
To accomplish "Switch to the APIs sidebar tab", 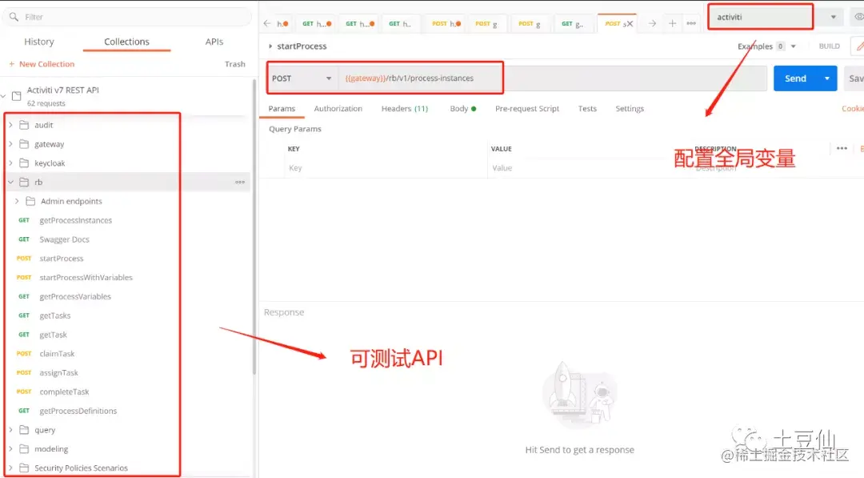I will 214,41.
